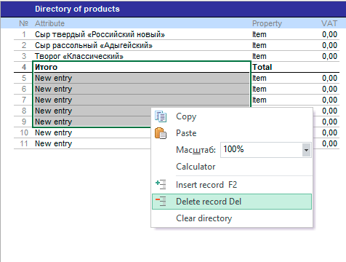Select the Сыр рассольный «Адыгейский» row
The width and height of the screenshot is (346, 262).
pyautogui.click(x=177, y=45)
